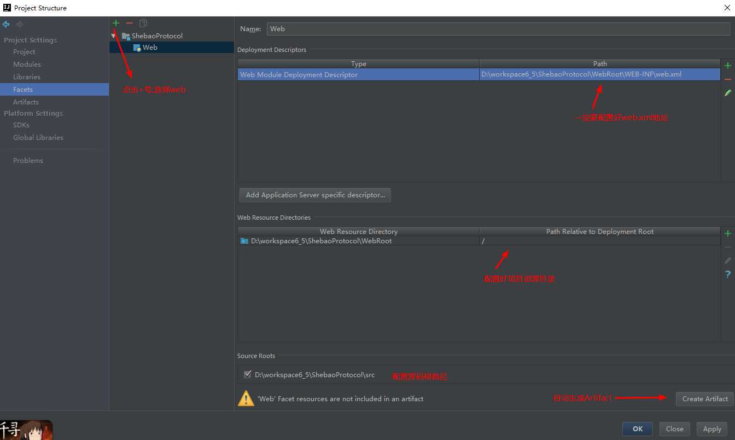Image resolution: width=735 pixels, height=440 pixels.
Task: Click Create Artifact button
Action: pos(705,399)
